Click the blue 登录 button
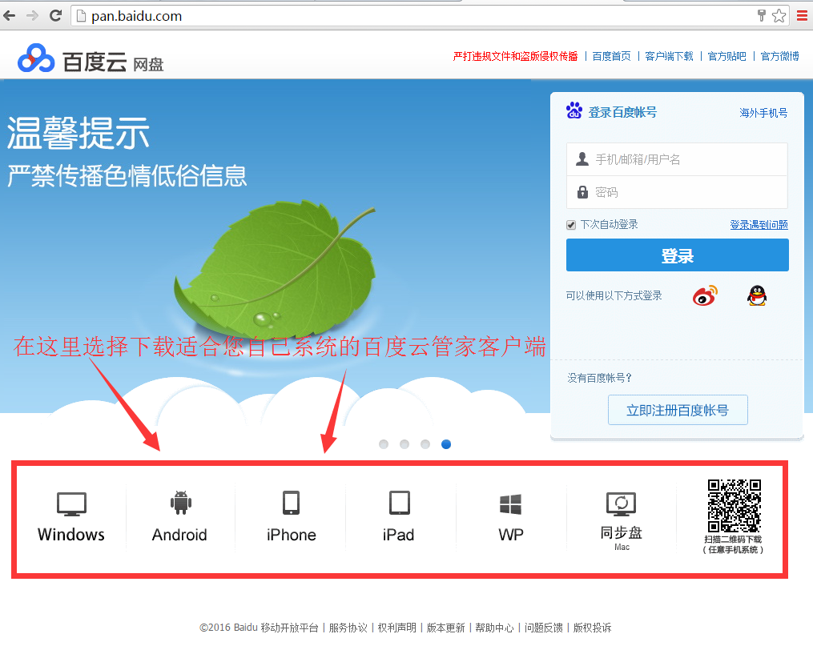 pos(677,255)
